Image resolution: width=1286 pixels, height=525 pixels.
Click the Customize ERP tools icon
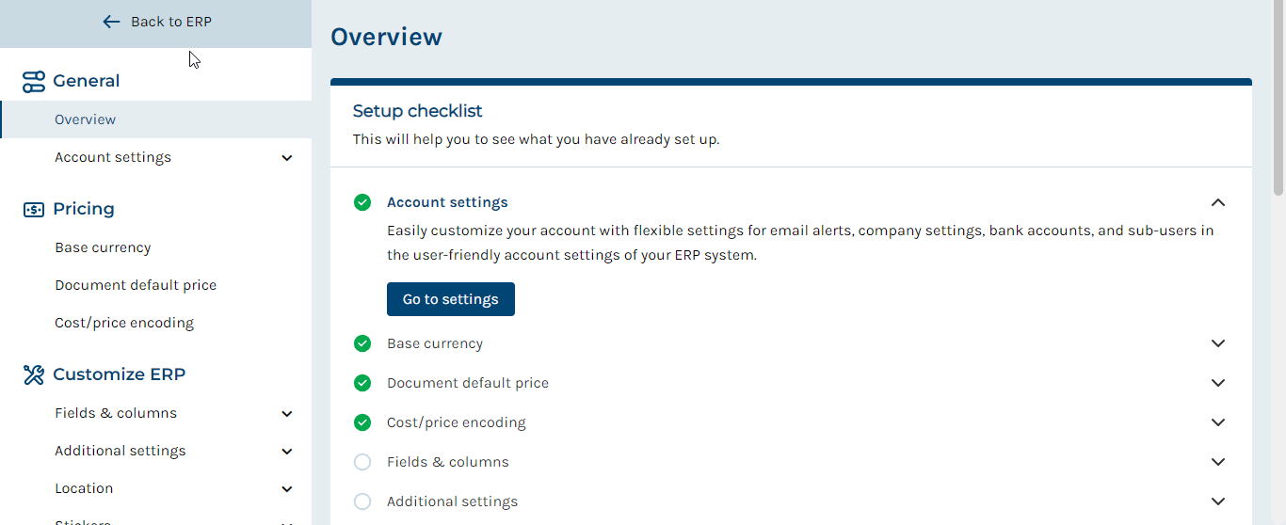(x=34, y=375)
